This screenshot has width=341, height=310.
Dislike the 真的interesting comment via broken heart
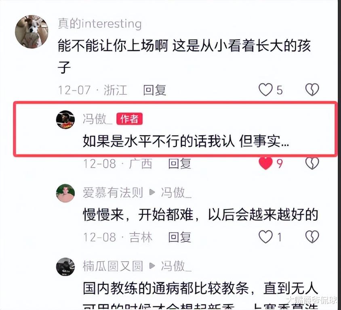312,90
